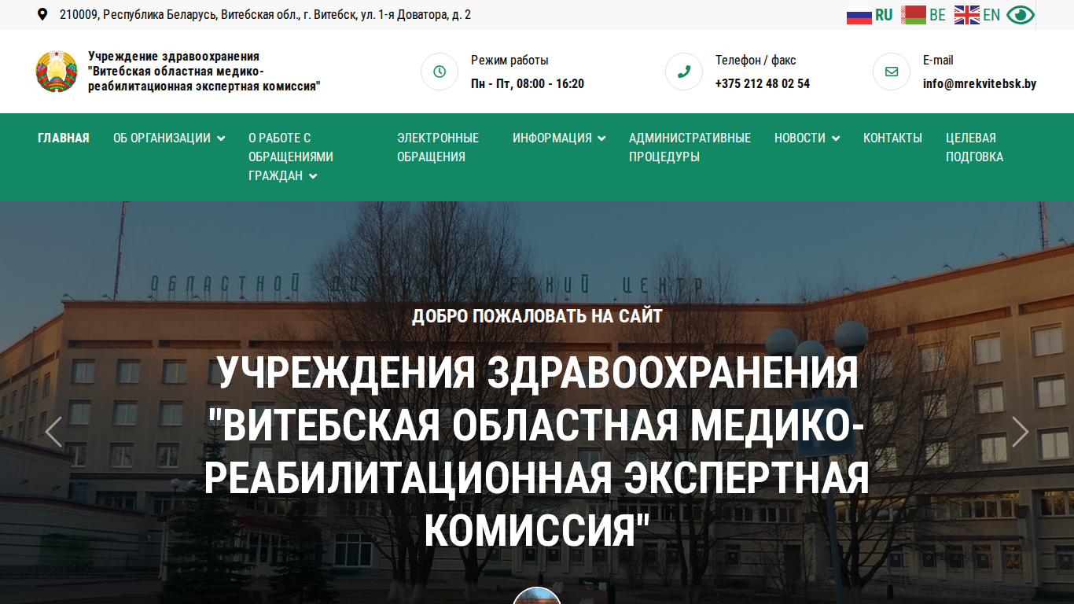Open the ОБ ОРГАНИЗАЦИИ menu
1074x604 pixels.
(162, 138)
